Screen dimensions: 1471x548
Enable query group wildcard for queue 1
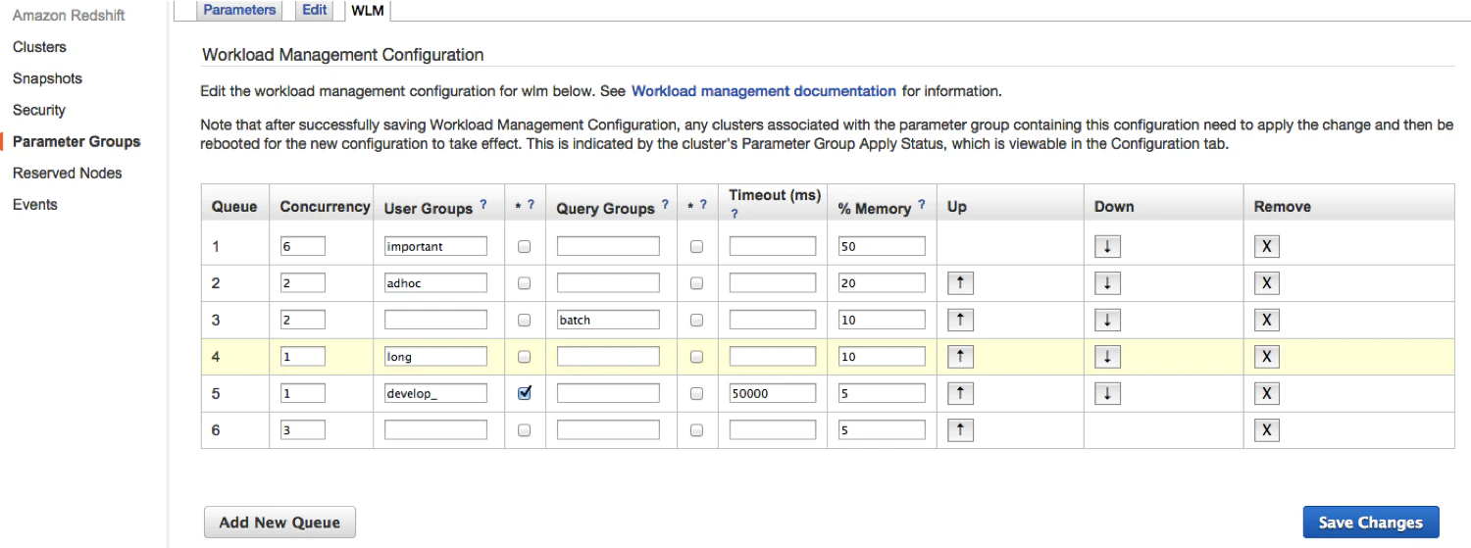696,247
